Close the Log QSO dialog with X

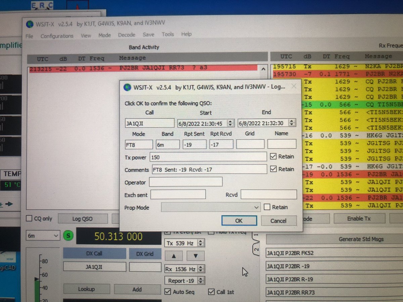point(293,86)
